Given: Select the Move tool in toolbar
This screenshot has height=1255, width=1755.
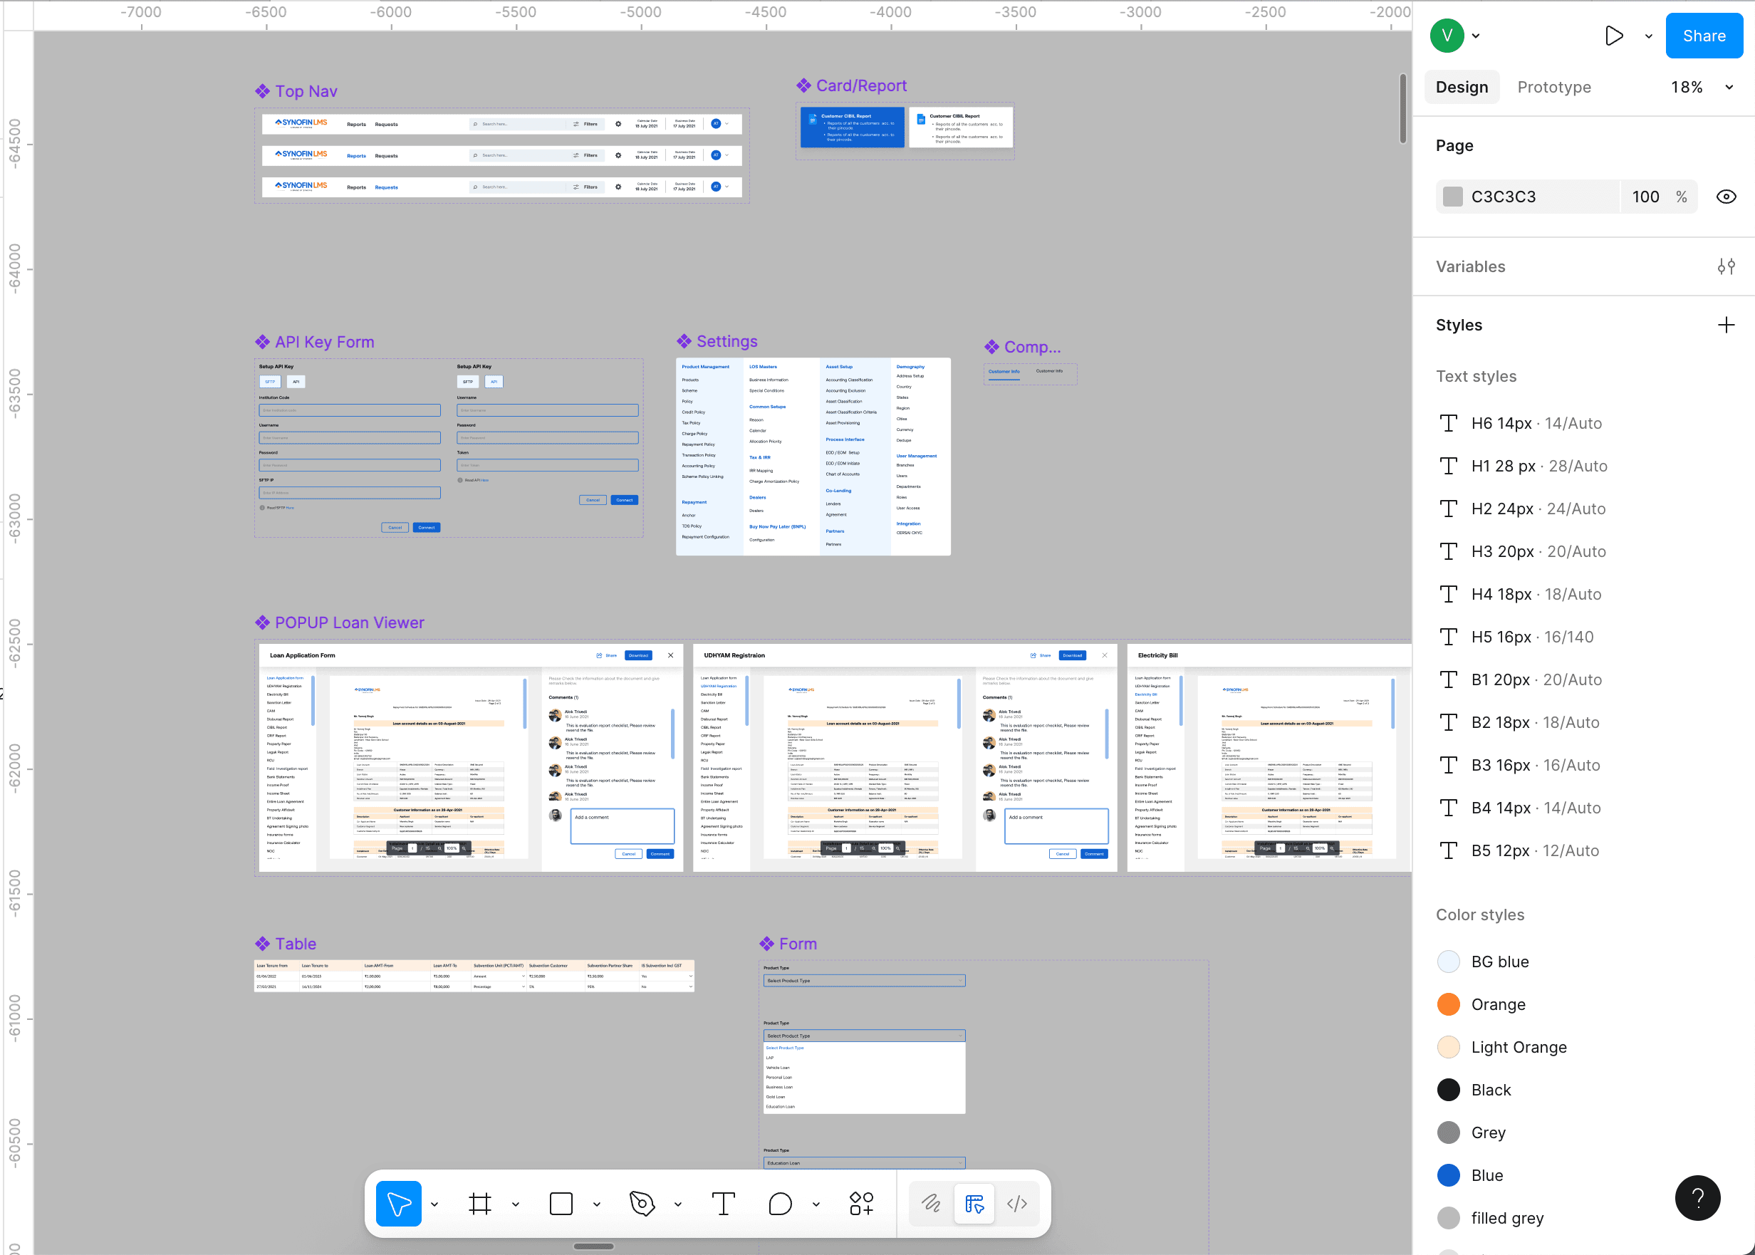Looking at the screenshot, I should (x=398, y=1203).
